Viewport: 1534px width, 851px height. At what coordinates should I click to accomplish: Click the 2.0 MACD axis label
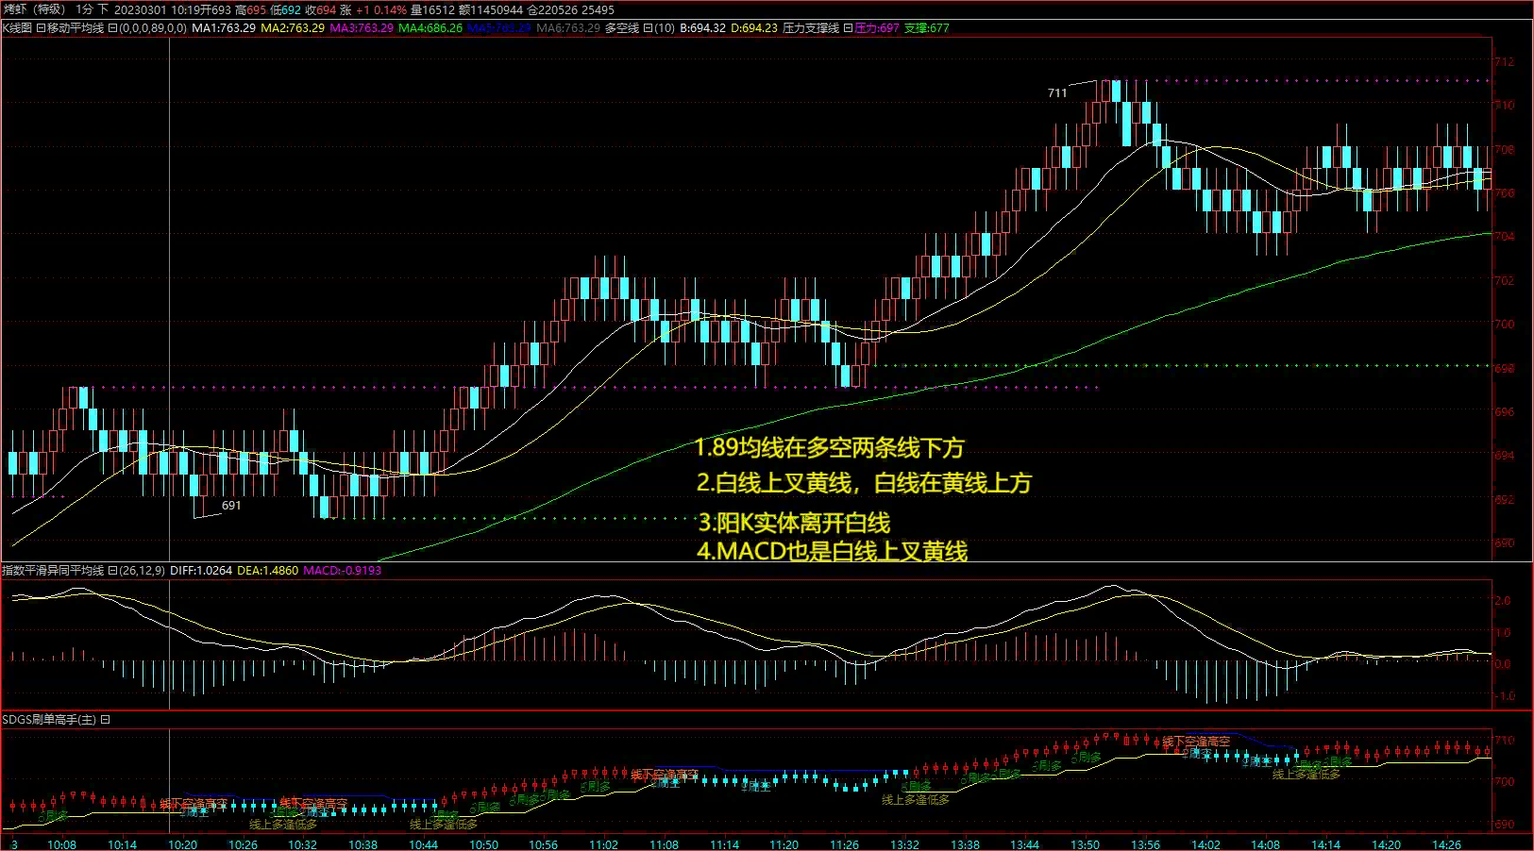point(1503,600)
